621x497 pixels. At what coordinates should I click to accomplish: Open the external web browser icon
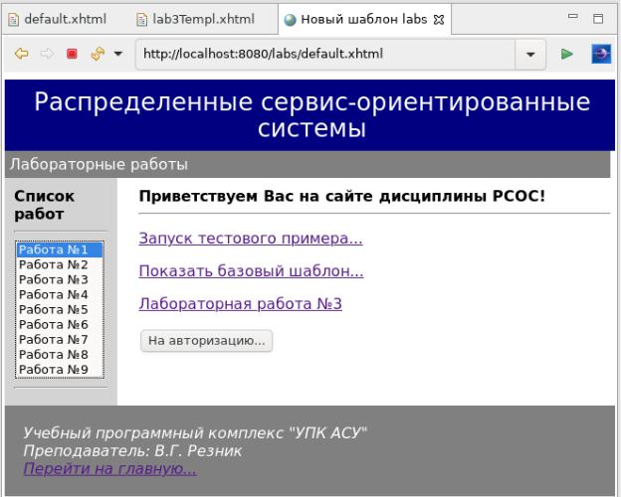coord(601,54)
